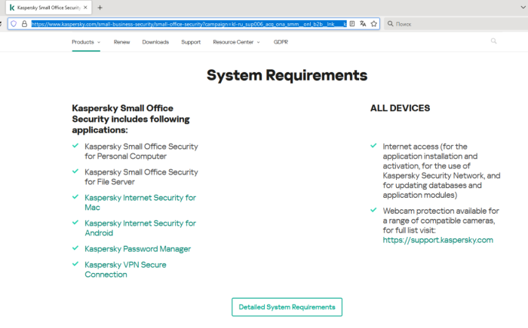This screenshot has height=328, width=528.
Task: Click the 'includes following applications' heading
Action: [130, 119]
